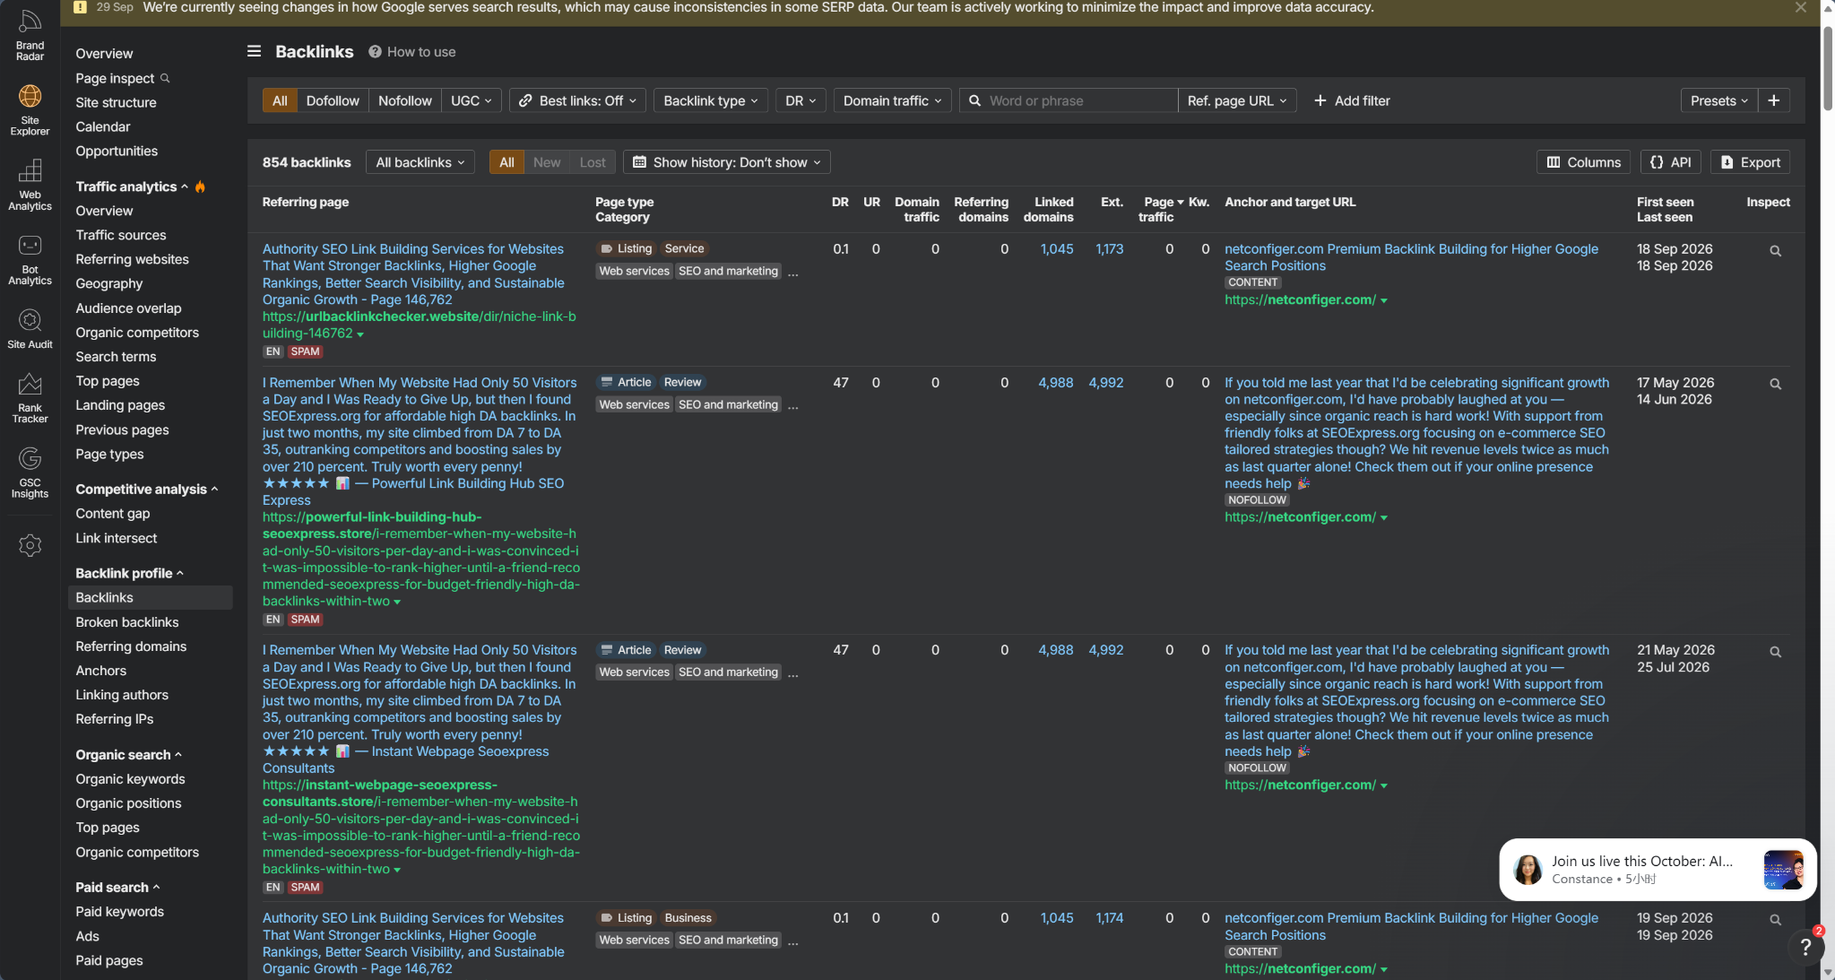Screen dimensions: 1835x980
Task: Open the Backlink type dropdown
Action: pyautogui.click(x=710, y=100)
